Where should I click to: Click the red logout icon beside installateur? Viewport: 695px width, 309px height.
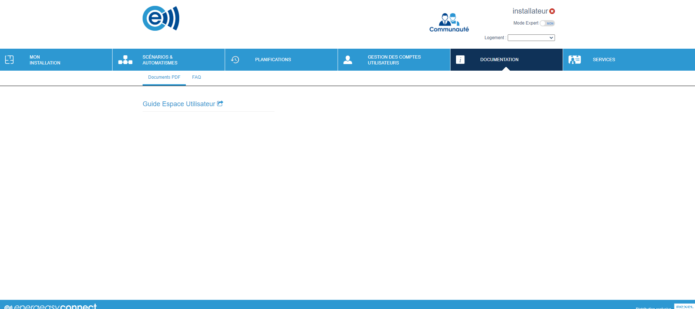point(552,11)
